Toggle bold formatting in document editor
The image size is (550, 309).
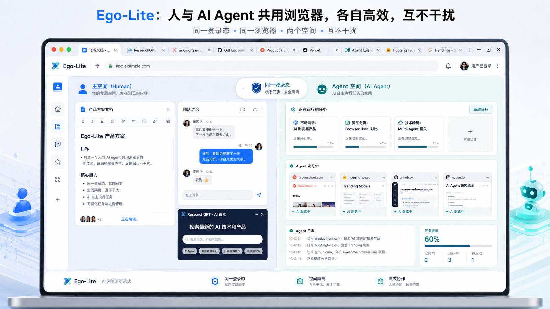pos(83,121)
